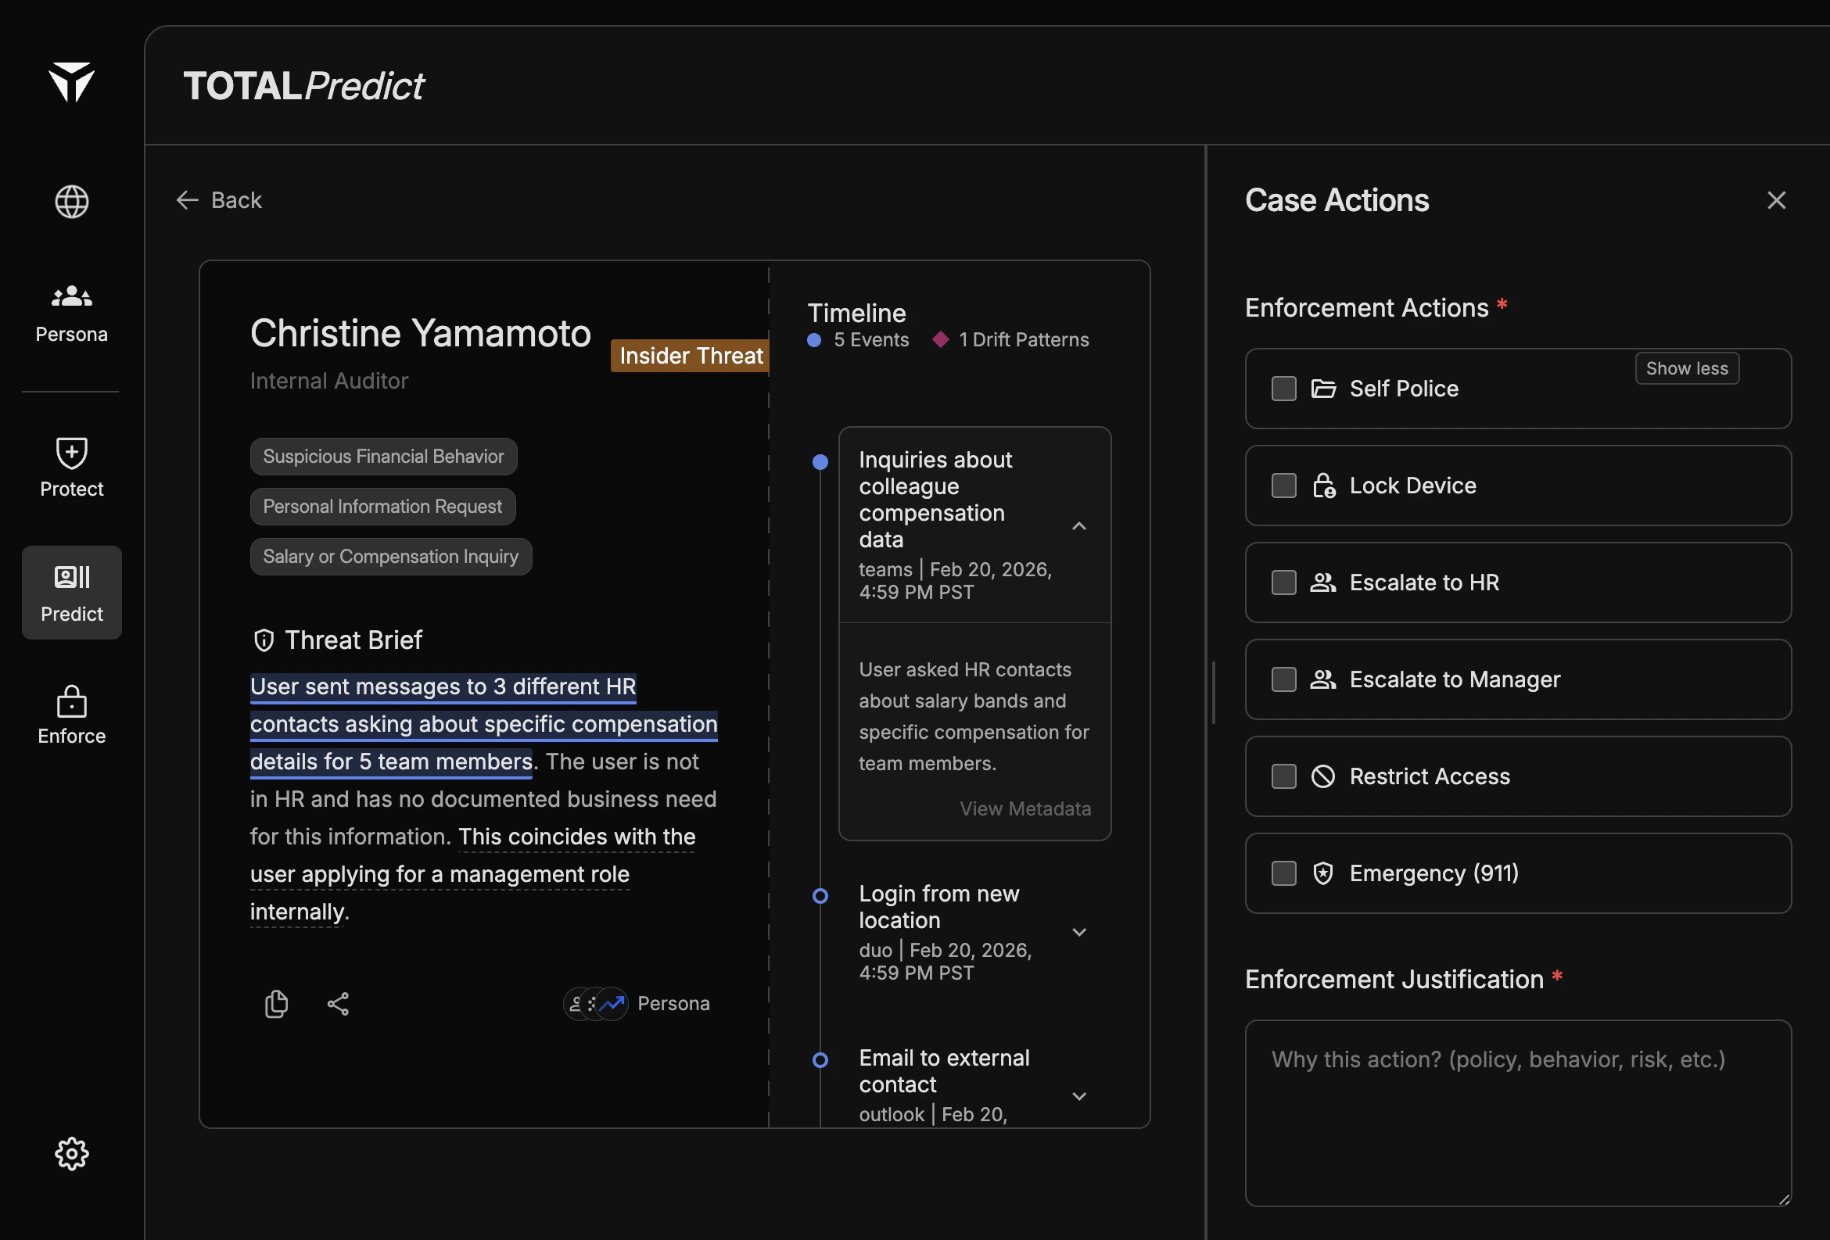Click the Persona trend icon badge
The width and height of the screenshot is (1830, 1240).
[611, 1004]
